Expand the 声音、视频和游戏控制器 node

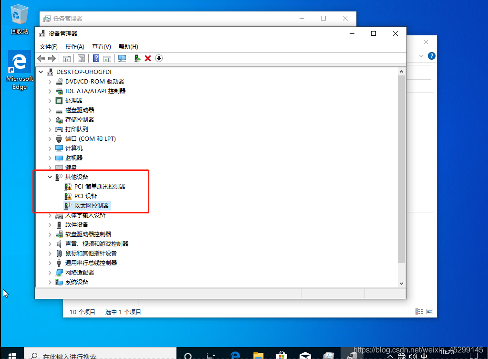50,244
